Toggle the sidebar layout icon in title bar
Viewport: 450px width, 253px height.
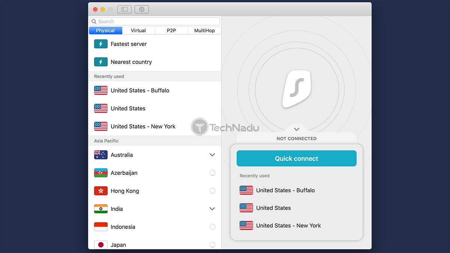pos(124,9)
